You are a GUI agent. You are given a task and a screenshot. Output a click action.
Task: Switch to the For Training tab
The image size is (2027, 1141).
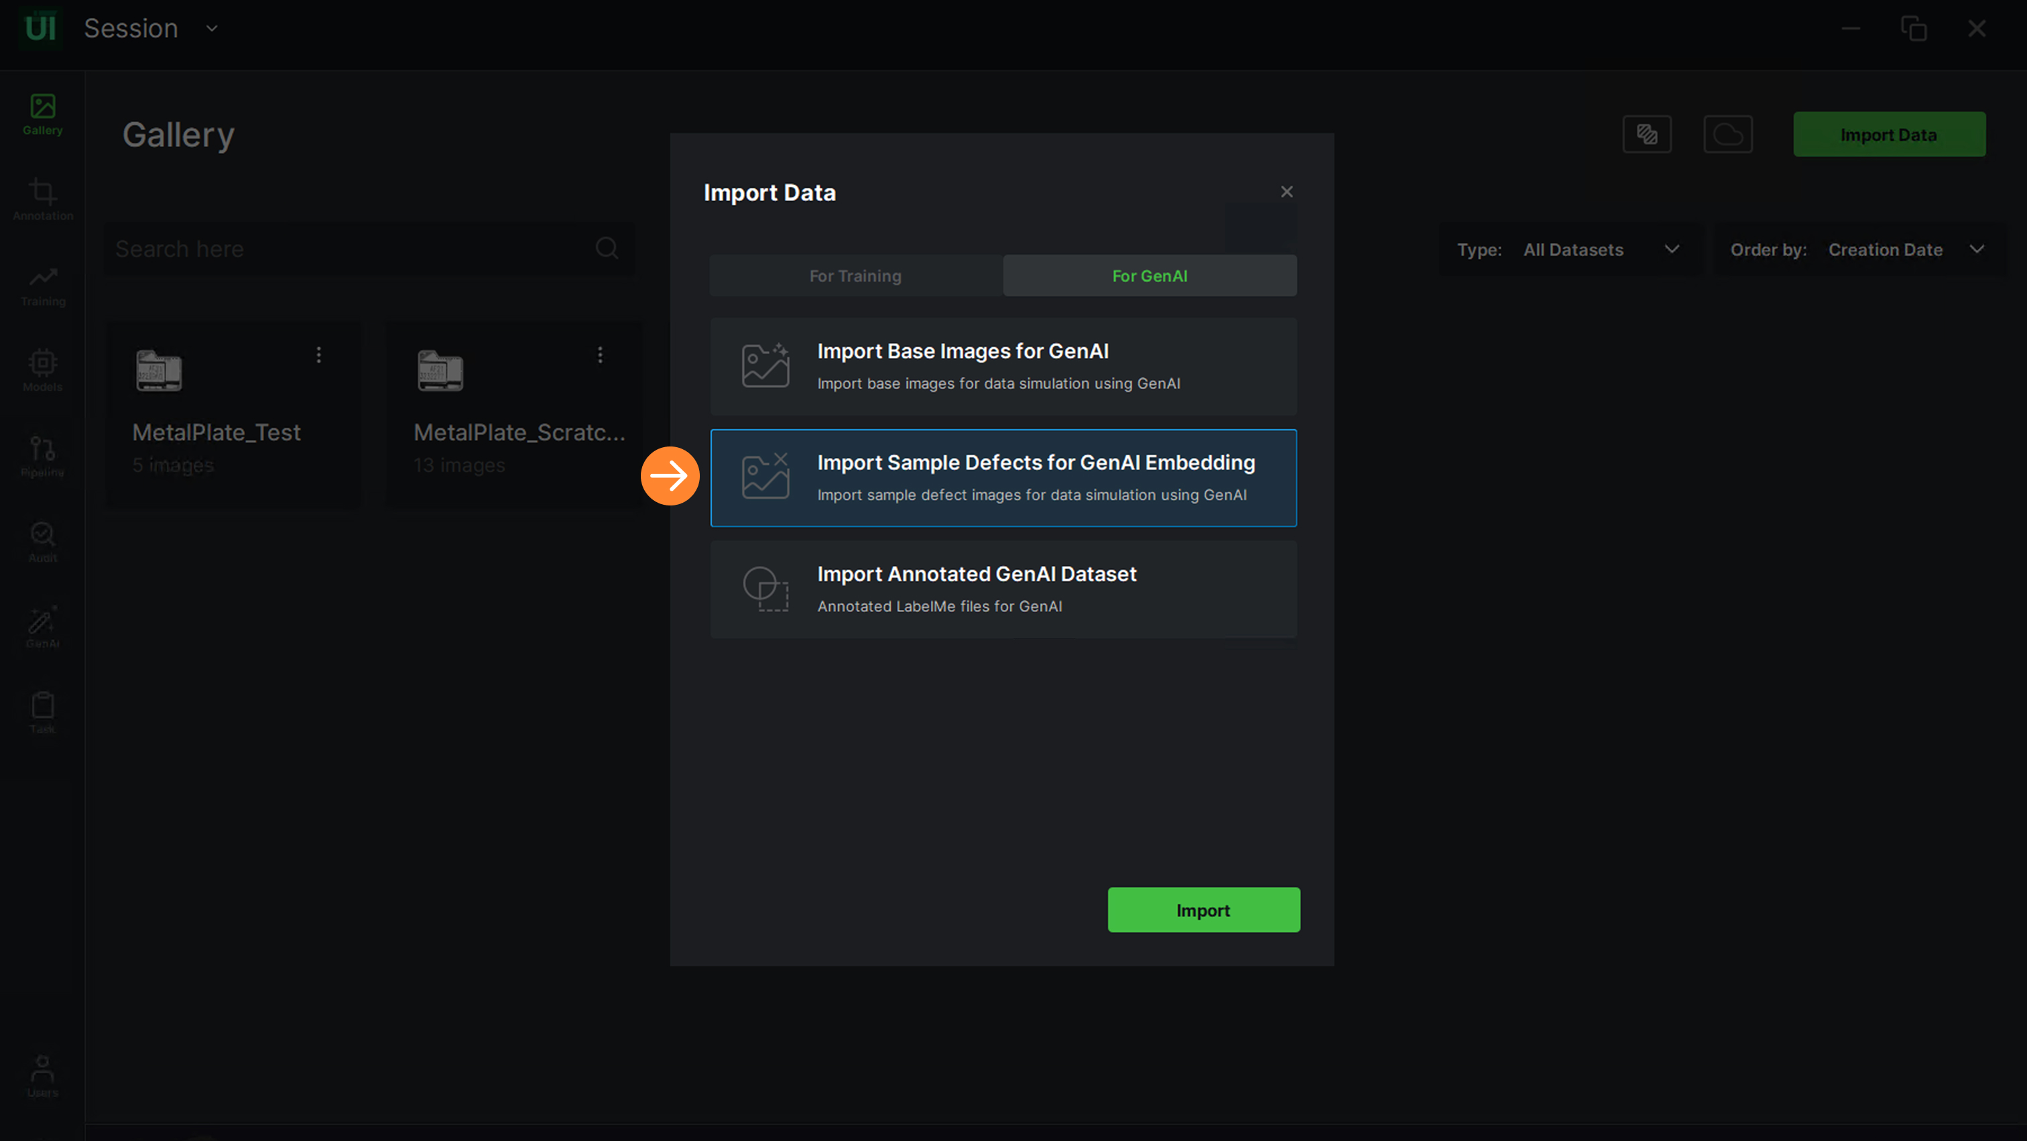click(855, 276)
